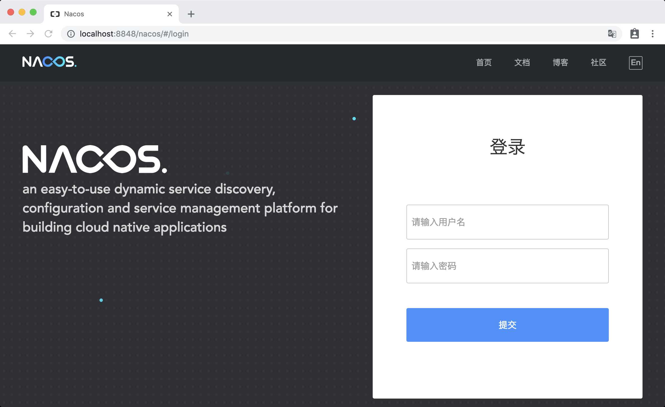This screenshot has width=665, height=407.
Task: Visit the 博客 blog page
Action: (x=560, y=62)
